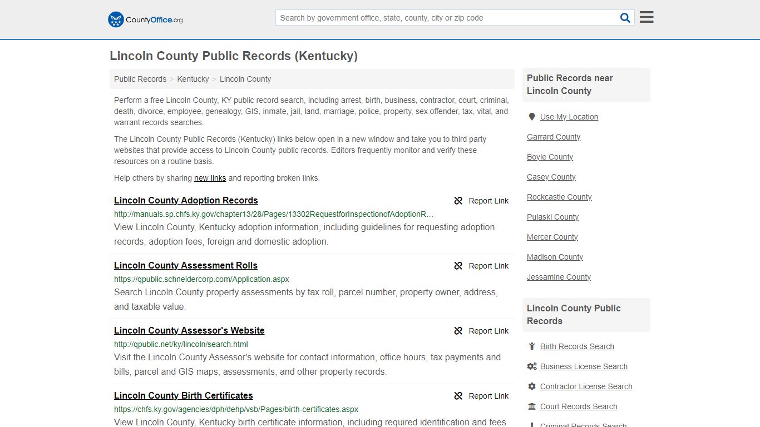Open Pulaski County records
The height and width of the screenshot is (427, 760).
coord(552,217)
